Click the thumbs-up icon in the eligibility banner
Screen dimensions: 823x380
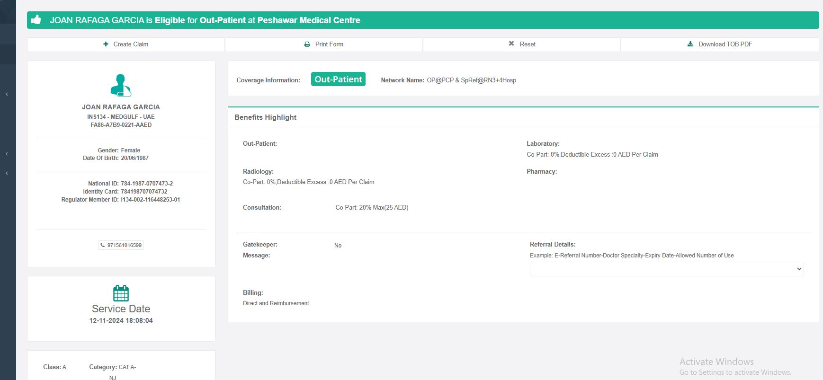36,20
